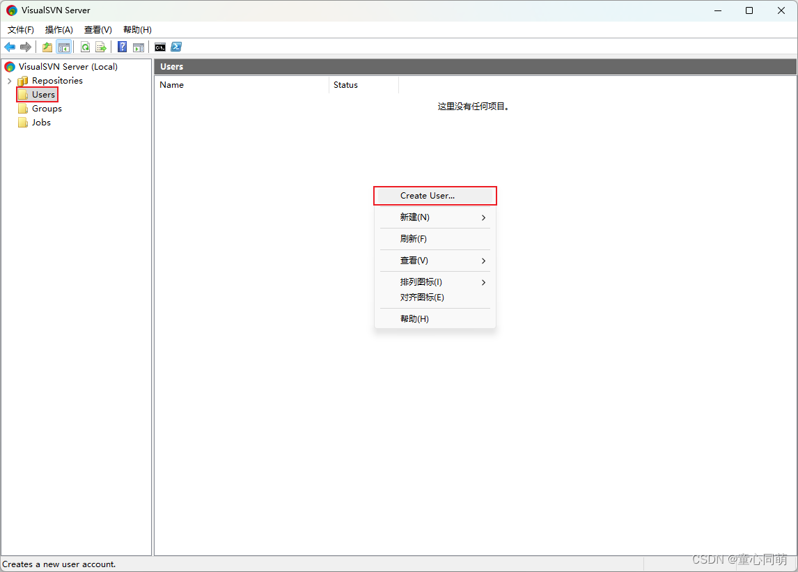Screen dimensions: 798x572
Task: Click the Export List toolbar icon
Action: pos(101,47)
